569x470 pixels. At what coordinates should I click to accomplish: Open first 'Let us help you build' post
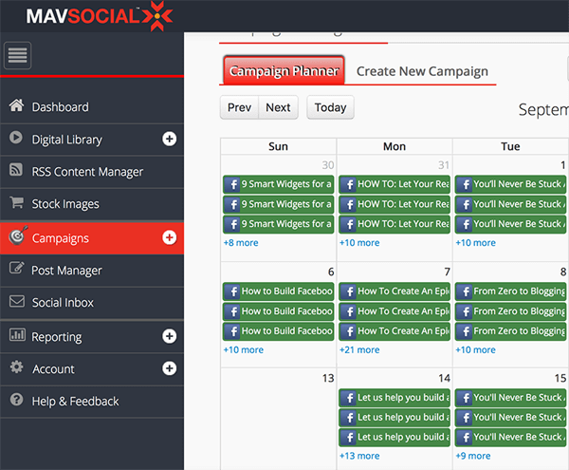pos(395,398)
